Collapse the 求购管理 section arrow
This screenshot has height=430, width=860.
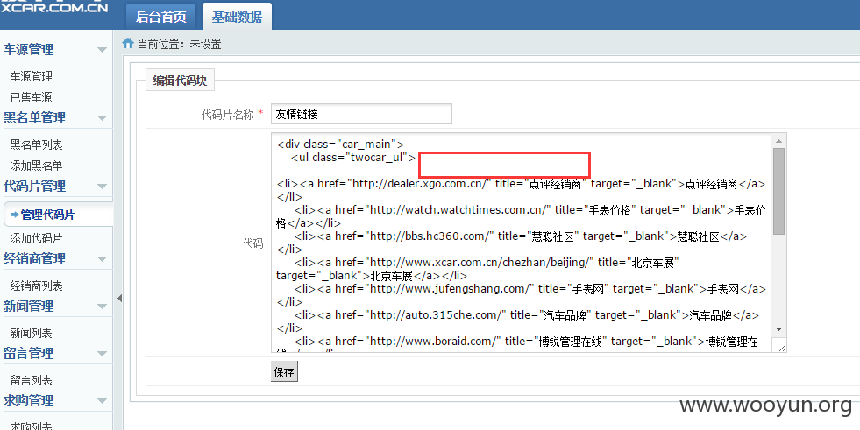coord(102,400)
